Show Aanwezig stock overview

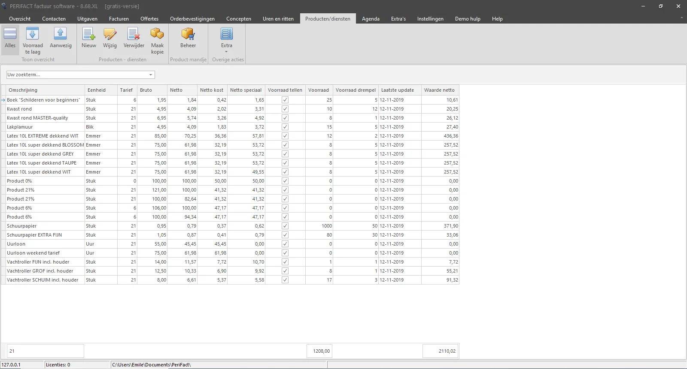(61, 39)
